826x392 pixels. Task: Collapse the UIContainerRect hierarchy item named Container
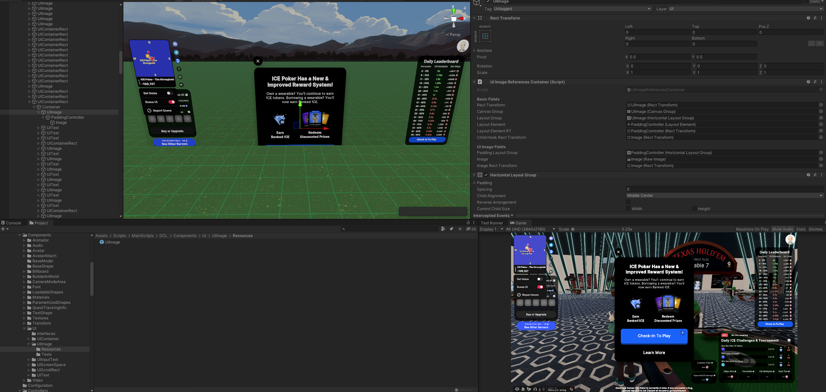pos(34,107)
